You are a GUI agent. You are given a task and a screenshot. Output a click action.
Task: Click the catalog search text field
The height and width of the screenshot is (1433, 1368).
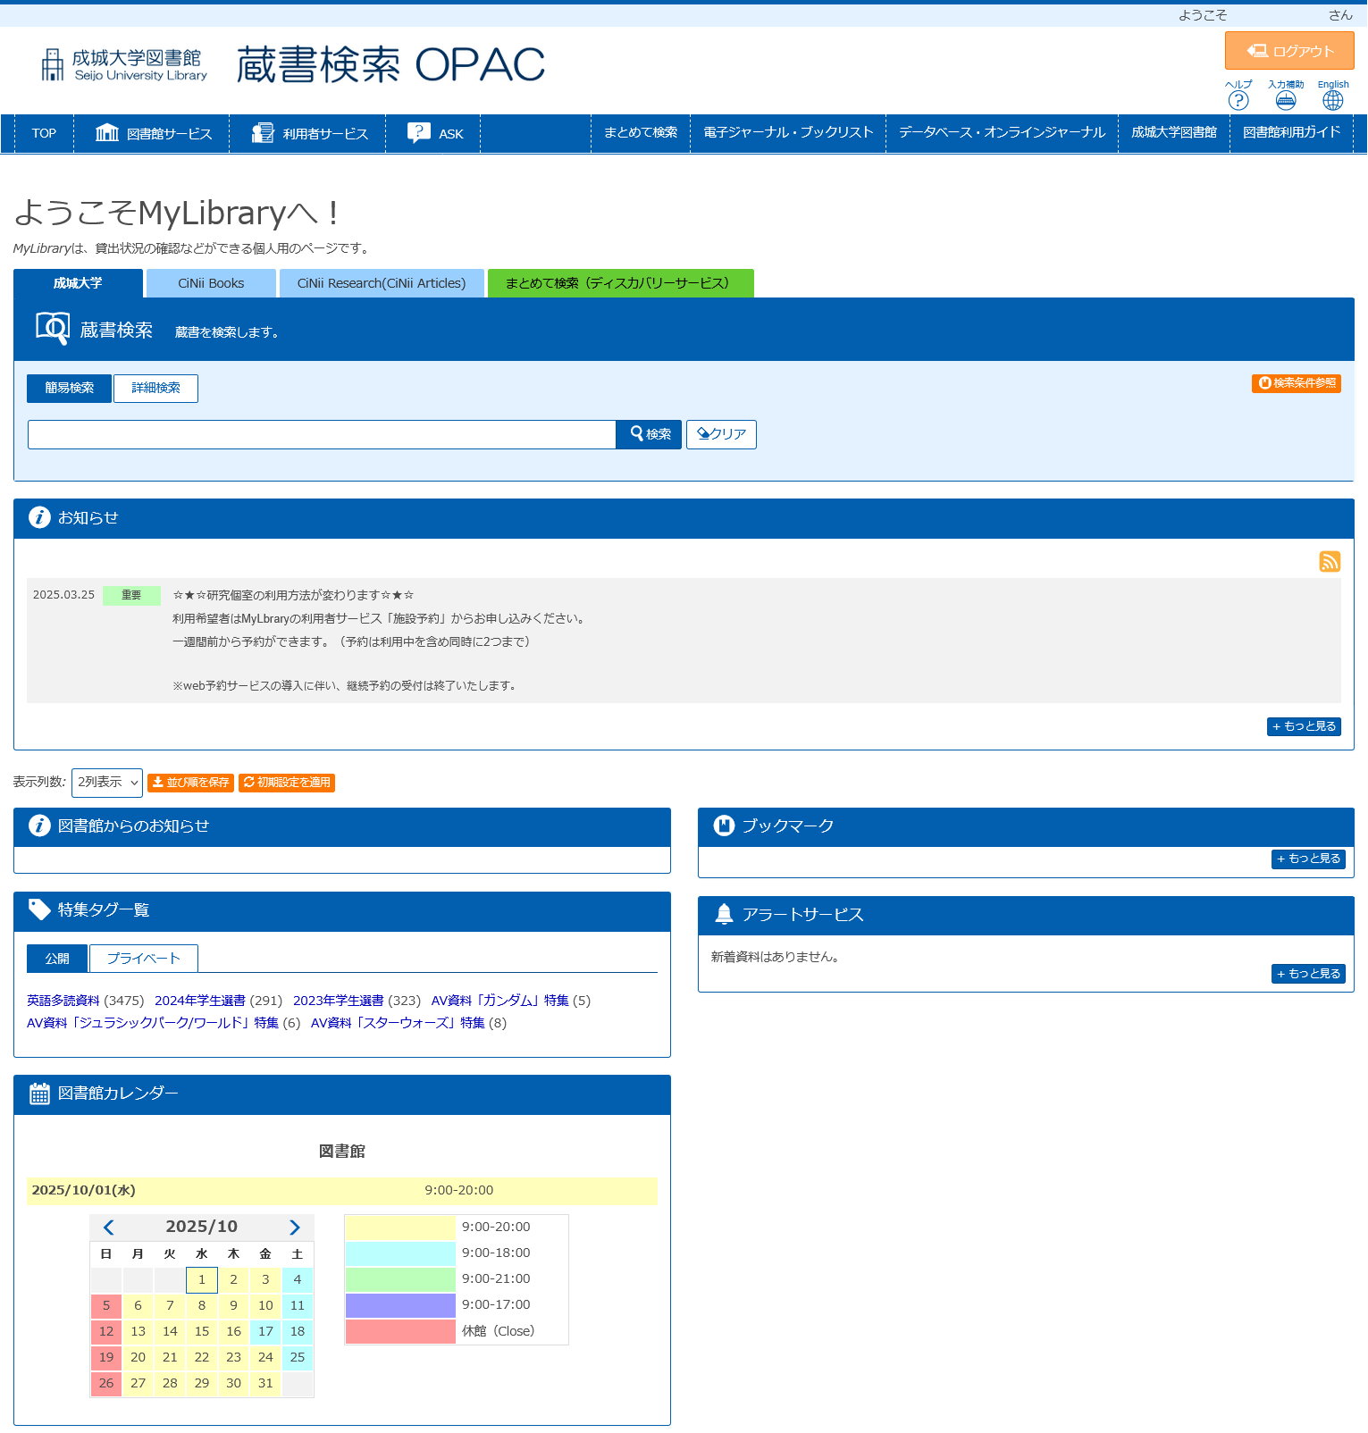pos(322,434)
